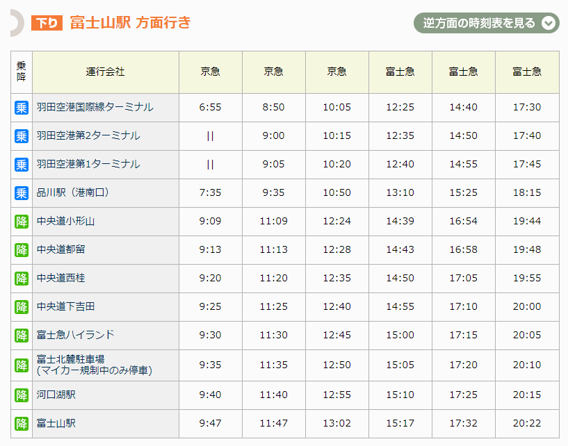This screenshot has width=568, height=446.
Task: Click the 9:05 time for 第1ターミナル
Action: (x=273, y=164)
